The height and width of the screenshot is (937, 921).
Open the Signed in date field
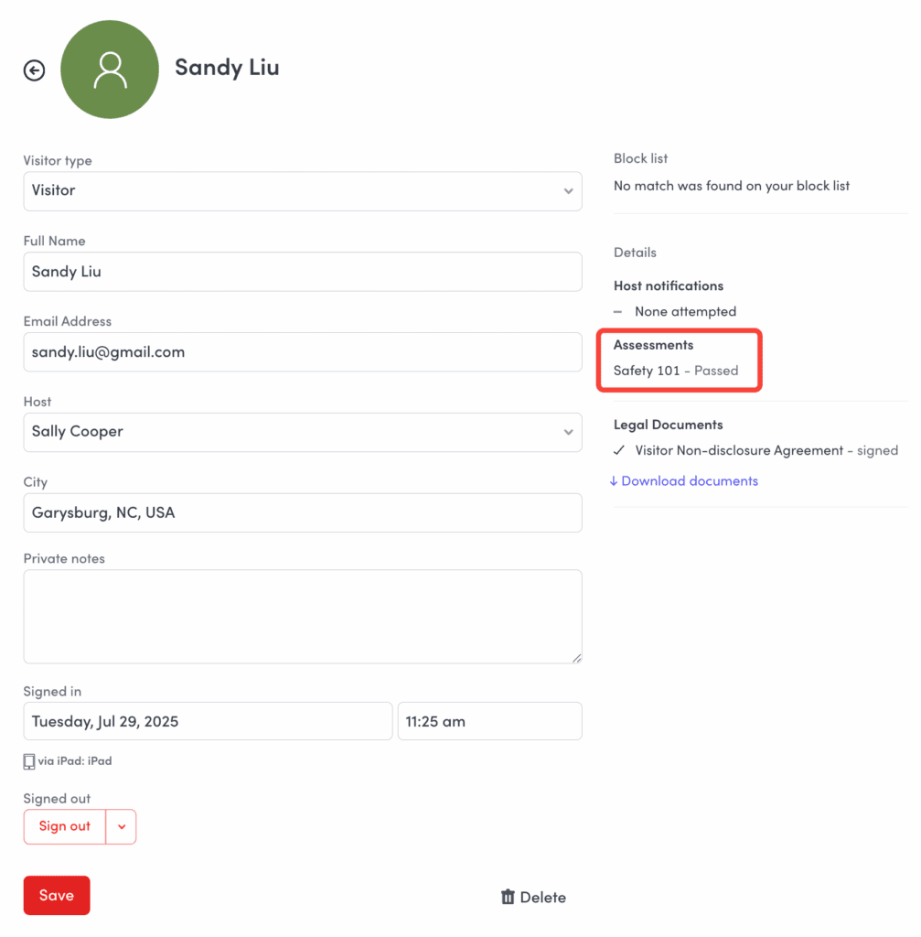(208, 721)
